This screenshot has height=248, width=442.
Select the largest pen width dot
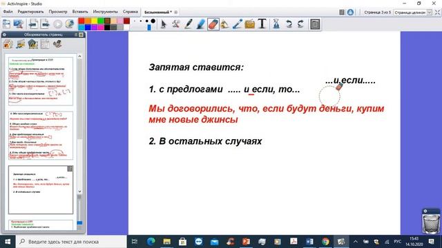click(x=153, y=21)
